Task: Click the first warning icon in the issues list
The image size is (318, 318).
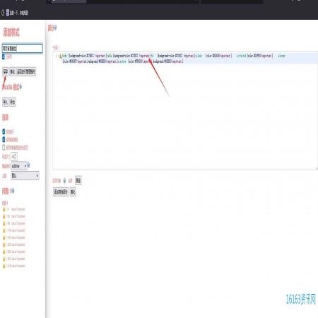Action: [4, 209]
